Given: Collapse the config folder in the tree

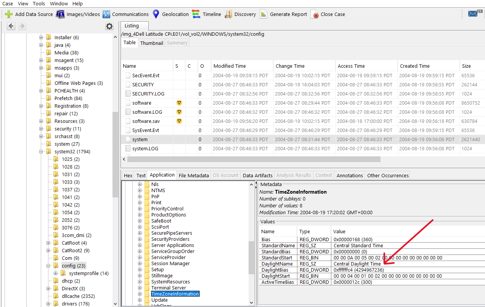Looking at the screenshot, I should (48, 266).
